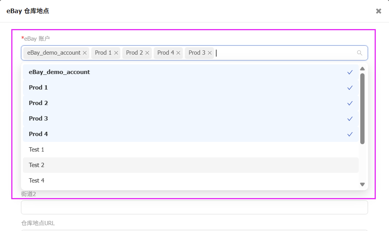Uncheck the Prod 3 option
389x231 pixels.
point(190,119)
